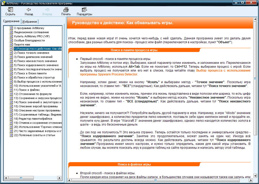
Task: Print the page with Печать icon
Action: pos(66,10)
